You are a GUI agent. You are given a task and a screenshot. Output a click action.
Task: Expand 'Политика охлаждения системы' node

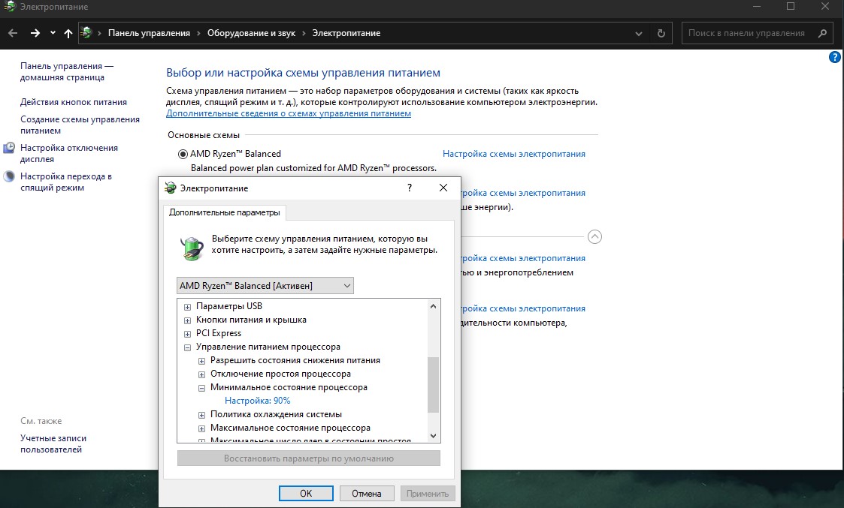pyautogui.click(x=201, y=415)
